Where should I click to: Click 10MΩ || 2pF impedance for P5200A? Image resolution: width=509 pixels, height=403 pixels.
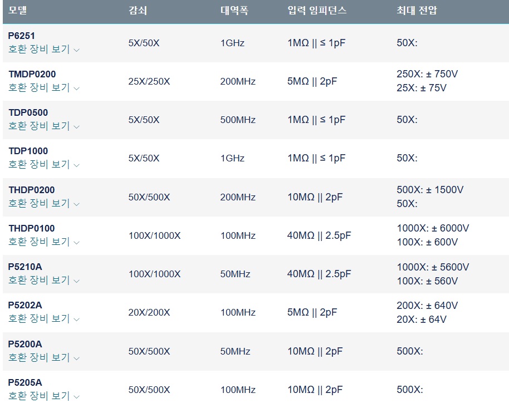(x=315, y=351)
